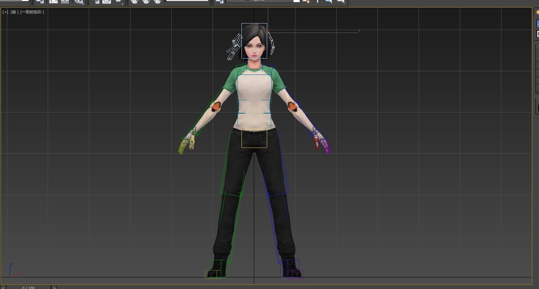
Task: Select the Geometry category button in command panel
Action: (538, 24)
